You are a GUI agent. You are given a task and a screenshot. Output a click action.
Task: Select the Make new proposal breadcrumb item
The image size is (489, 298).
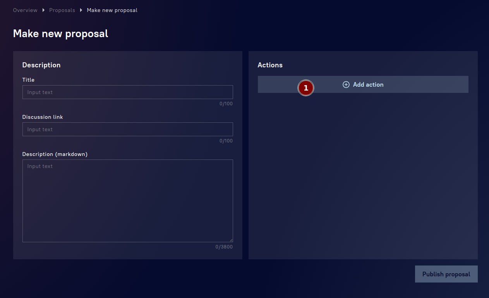(112, 10)
